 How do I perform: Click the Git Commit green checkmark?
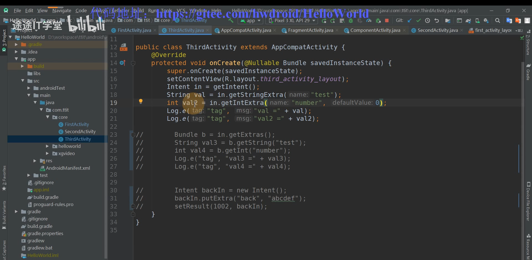click(418, 20)
